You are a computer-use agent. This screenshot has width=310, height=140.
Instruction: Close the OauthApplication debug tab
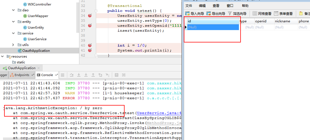click(39, 68)
